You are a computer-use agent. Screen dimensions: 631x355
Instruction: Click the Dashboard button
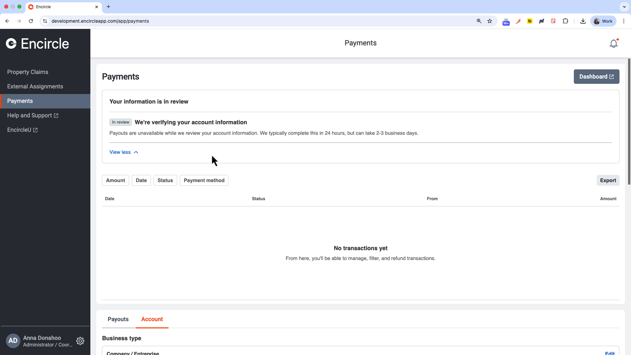pos(596,77)
